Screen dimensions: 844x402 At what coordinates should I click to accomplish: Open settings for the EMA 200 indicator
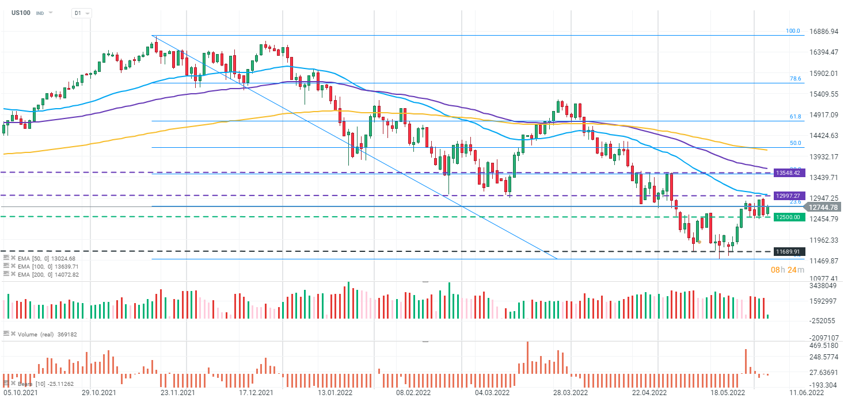(x=6, y=274)
